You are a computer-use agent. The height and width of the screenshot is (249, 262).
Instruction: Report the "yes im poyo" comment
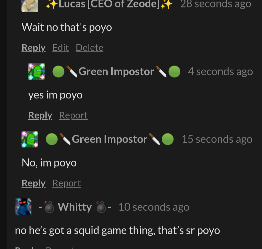coord(73,116)
